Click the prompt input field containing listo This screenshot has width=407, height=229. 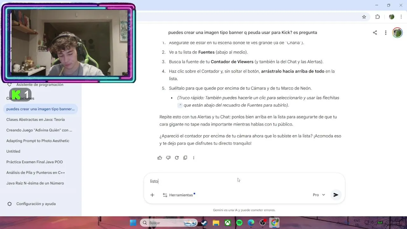[x=244, y=181]
